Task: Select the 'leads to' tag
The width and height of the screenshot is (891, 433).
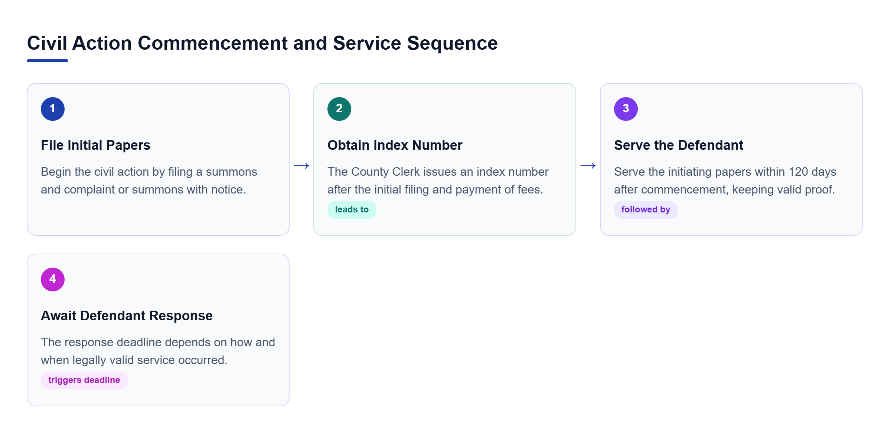Action: click(352, 210)
